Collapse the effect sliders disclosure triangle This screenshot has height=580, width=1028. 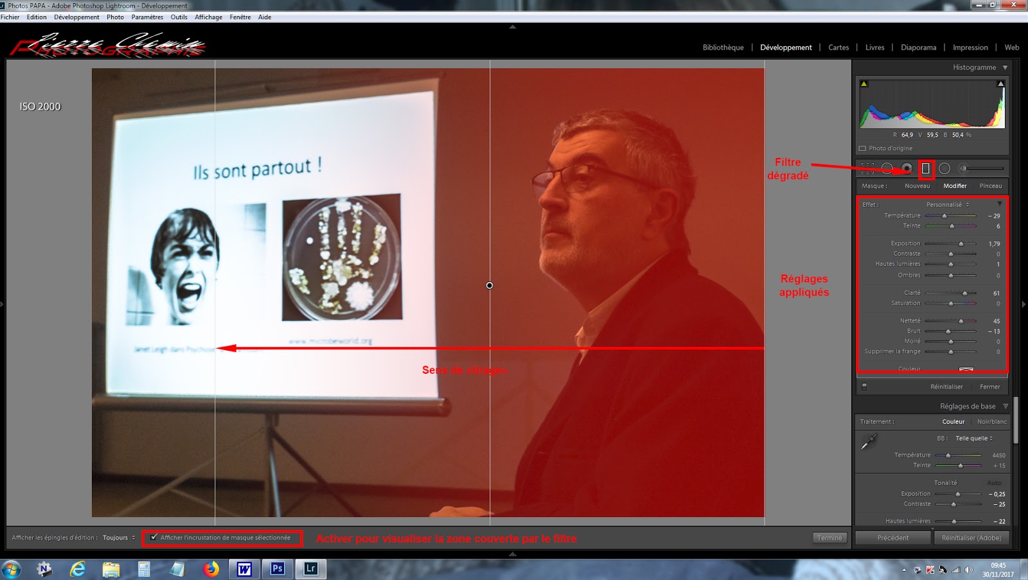(x=1000, y=204)
